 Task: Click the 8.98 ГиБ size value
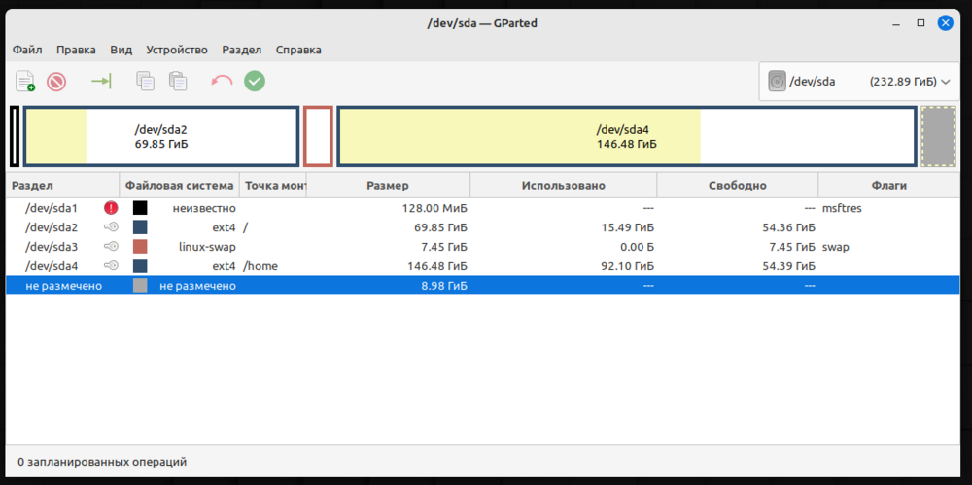click(444, 286)
